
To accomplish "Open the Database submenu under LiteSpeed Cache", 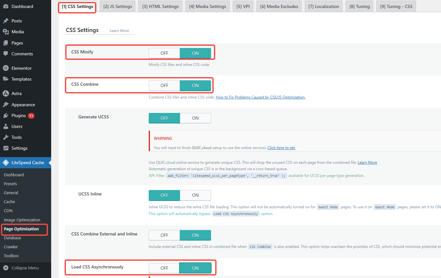I will click(x=12, y=238).
